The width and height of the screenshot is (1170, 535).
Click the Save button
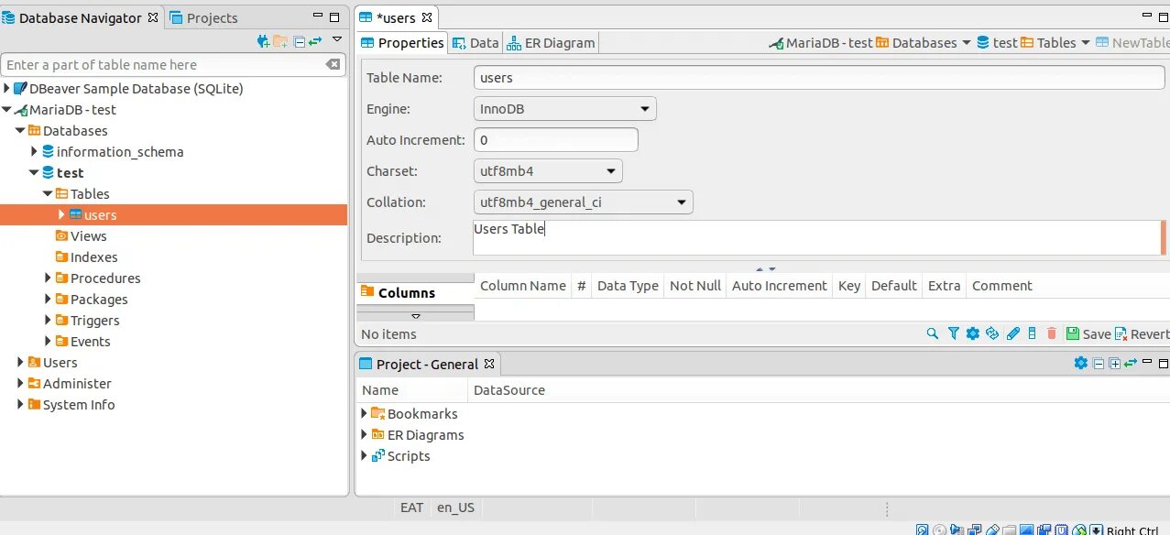[1088, 333]
